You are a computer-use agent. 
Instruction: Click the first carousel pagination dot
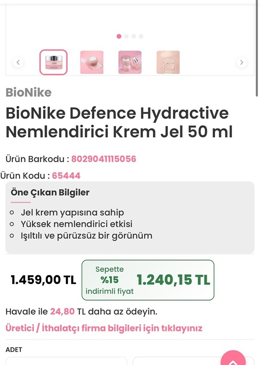(x=119, y=36)
